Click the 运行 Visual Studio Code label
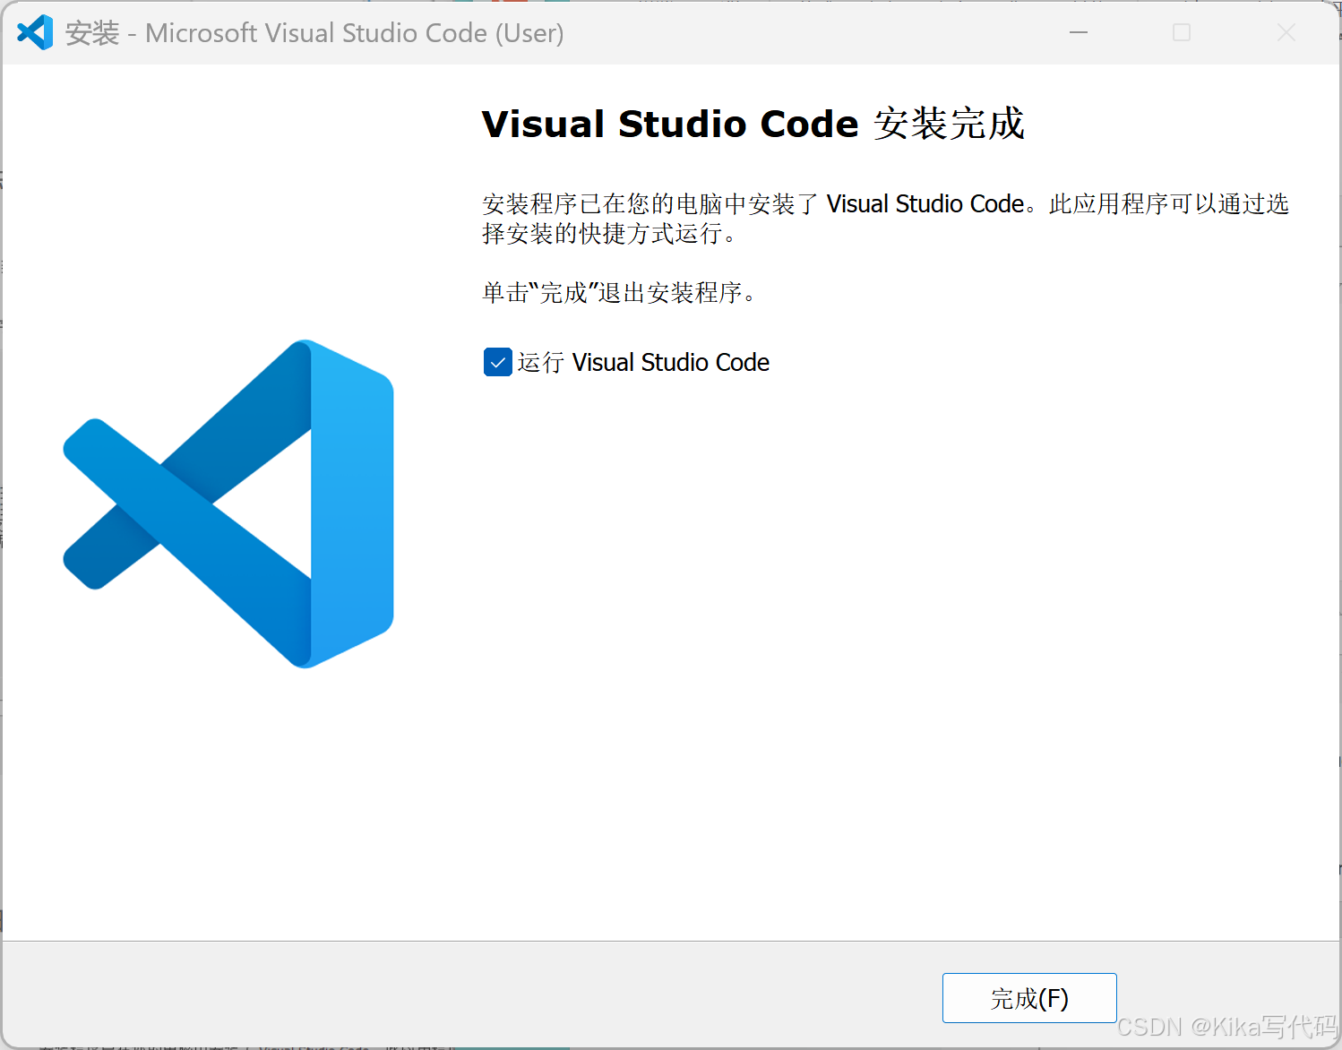 click(x=644, y=362)
